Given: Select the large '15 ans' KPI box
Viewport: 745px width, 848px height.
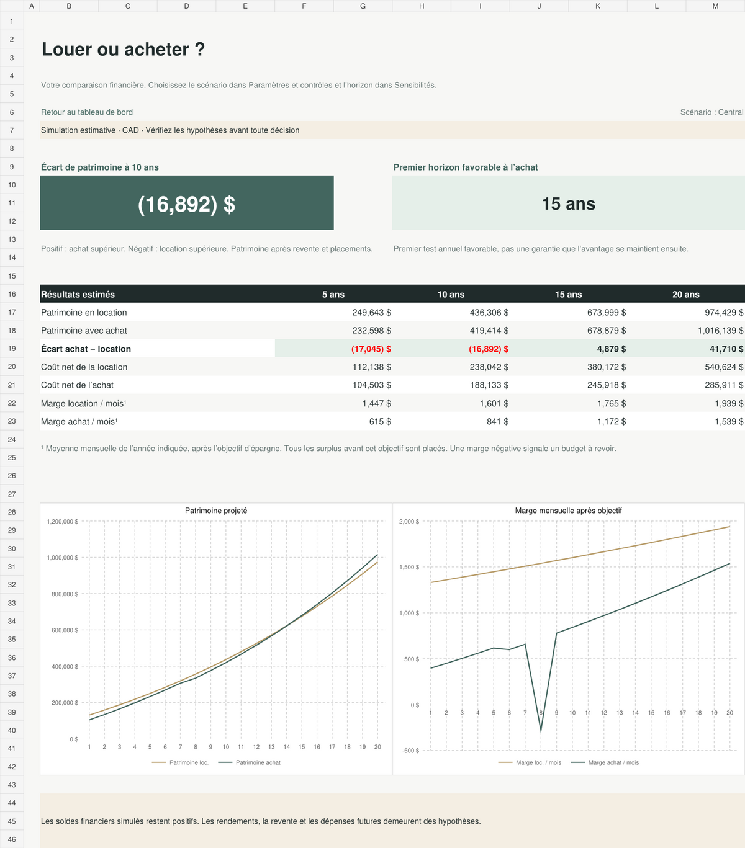Looking at the screenshot, I should [x=569, y=203].
